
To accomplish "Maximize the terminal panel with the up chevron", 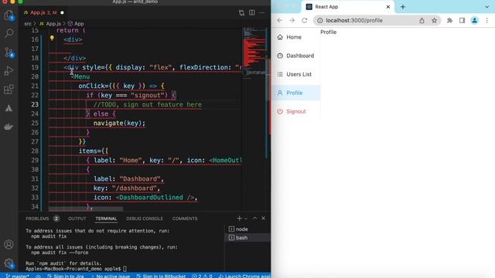I will tap(254, 218).
